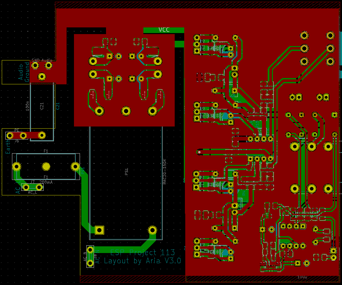Viewport: 342px width, 285px height.
Task: Click the cyan C21 reference label
Action: coord(58,106)
